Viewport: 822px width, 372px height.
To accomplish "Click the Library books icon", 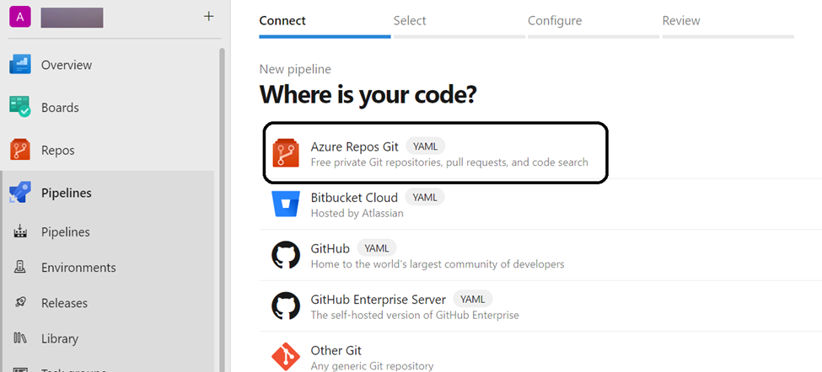I will tap(20, 338).
